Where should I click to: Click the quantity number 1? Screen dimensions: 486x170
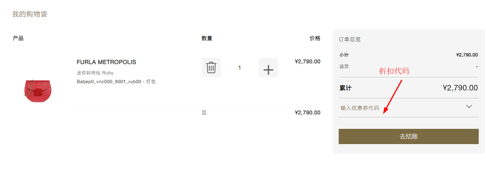coord(240,68)
